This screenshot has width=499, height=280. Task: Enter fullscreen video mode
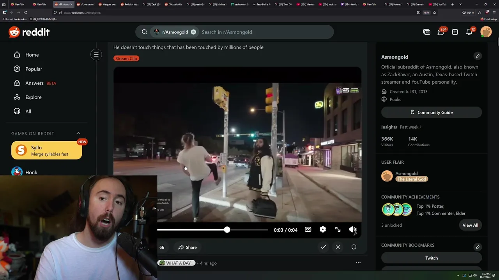pos(338,229)
